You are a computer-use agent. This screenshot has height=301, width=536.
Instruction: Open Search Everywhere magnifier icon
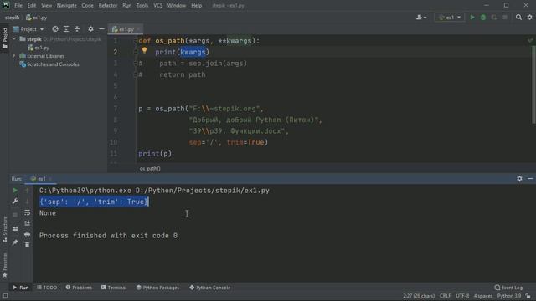click(518, 17)
